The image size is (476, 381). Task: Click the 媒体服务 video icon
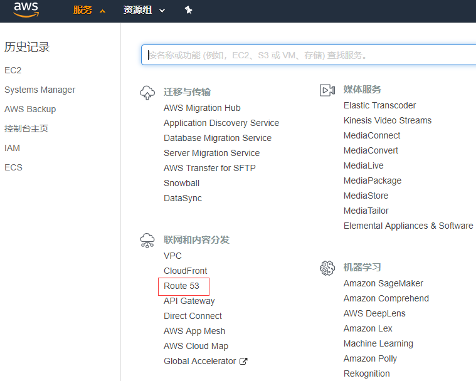pos(327,90)
